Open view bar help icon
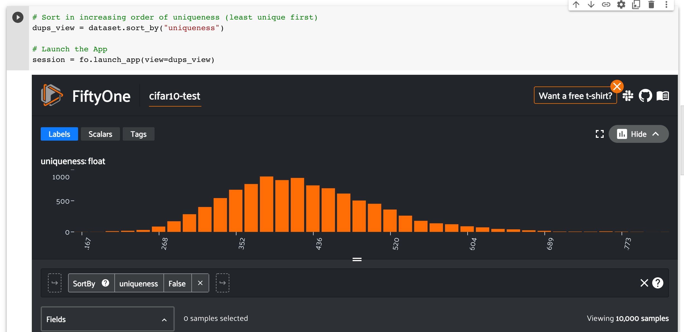The height and width of the screenshot is (332, 684). point(658,283)
